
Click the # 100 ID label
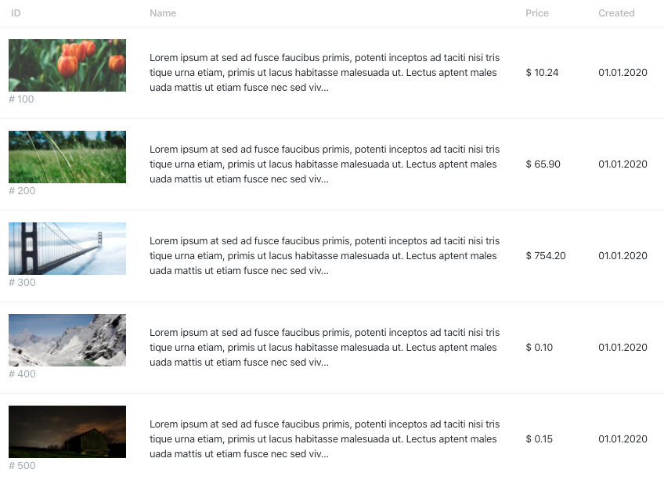tap(21, 99)
